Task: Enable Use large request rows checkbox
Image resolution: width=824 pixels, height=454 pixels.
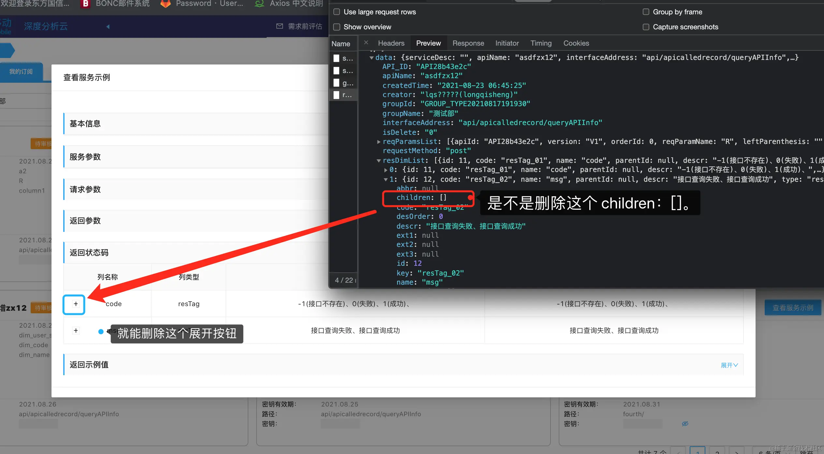Action: tap(337, 12)
